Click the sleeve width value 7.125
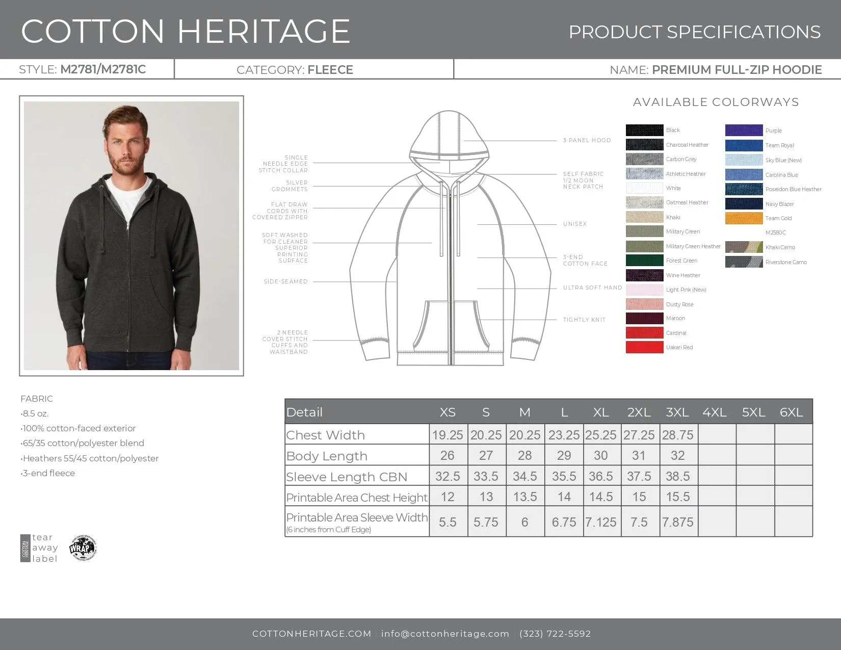The height and width of the screenshot is (650, 841). 601,522
